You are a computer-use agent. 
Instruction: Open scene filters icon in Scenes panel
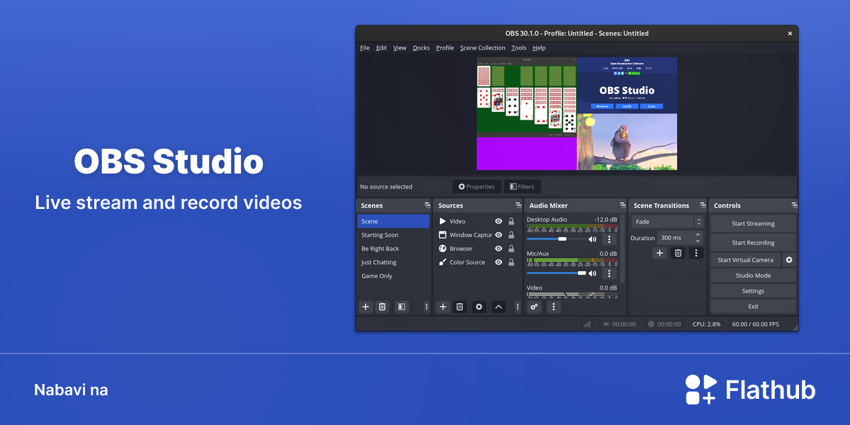(x=402, y=307)
